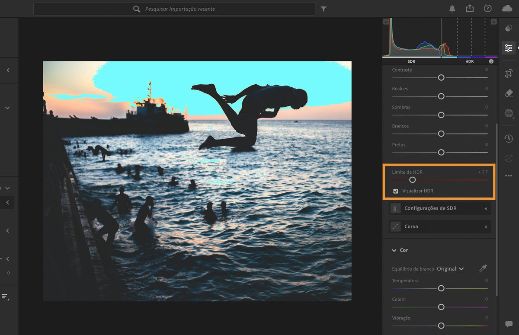Click the three-dots more options menu
This screenshot has height=335, width=519.
pos(509,176)
